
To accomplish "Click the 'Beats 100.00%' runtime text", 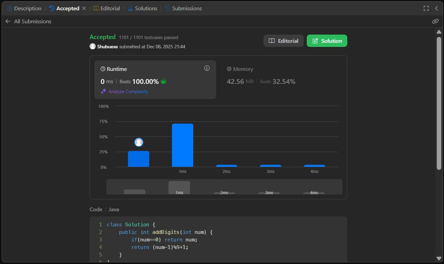I will click(139, 82).
